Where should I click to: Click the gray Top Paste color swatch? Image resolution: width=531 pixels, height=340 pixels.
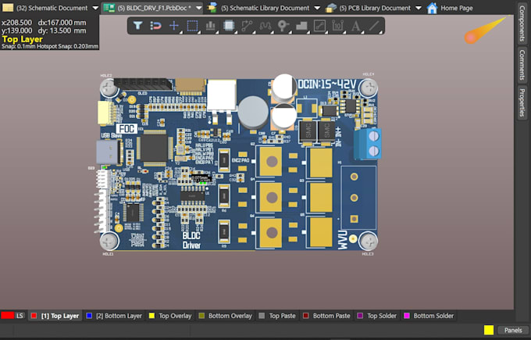coord(262,316)
